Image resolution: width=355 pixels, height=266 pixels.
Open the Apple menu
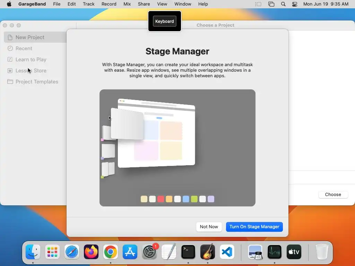coord(9,4)
